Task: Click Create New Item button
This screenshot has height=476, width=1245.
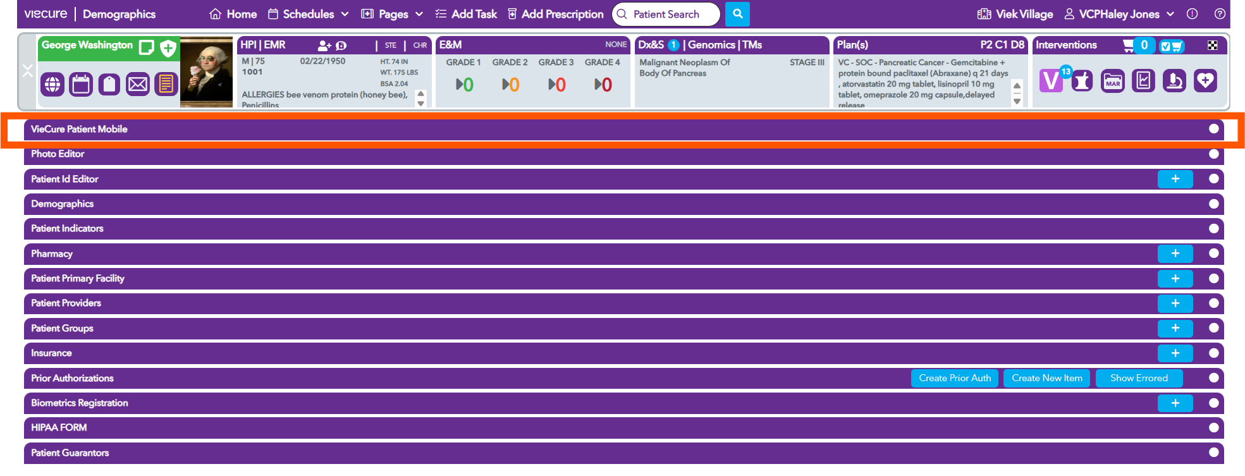Action: click(1046, 378)
